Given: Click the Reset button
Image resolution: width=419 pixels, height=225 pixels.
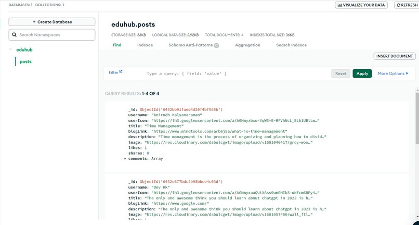Looking at the screenshot, I should click(341, 73).
